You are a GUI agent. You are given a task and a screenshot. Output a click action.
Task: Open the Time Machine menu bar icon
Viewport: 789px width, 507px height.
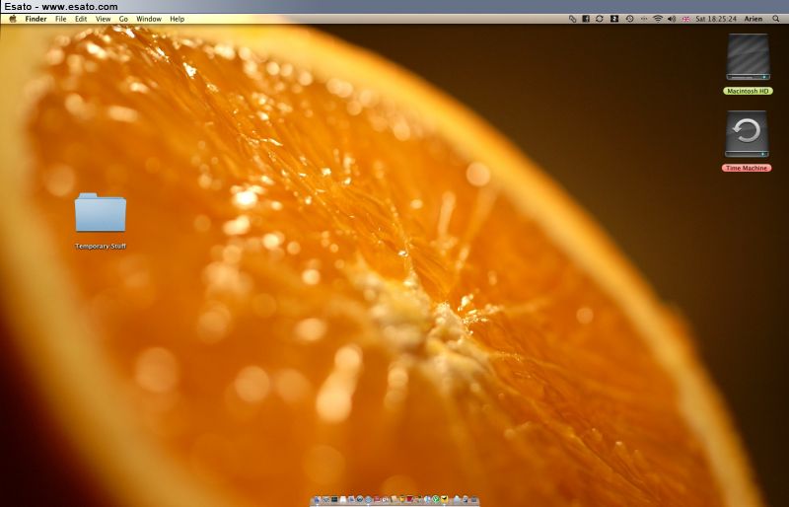629,19
